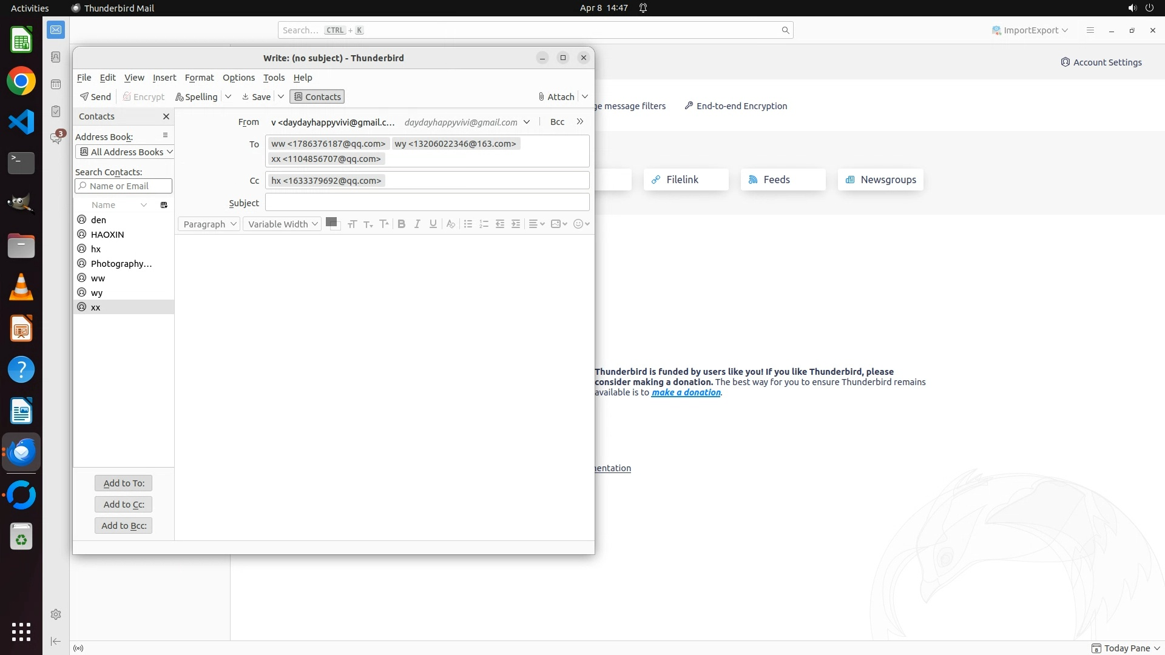The image size is (1165, 655).
Task: Toggle bold formatting in compose toolbar
Action: tap(401, 224)
